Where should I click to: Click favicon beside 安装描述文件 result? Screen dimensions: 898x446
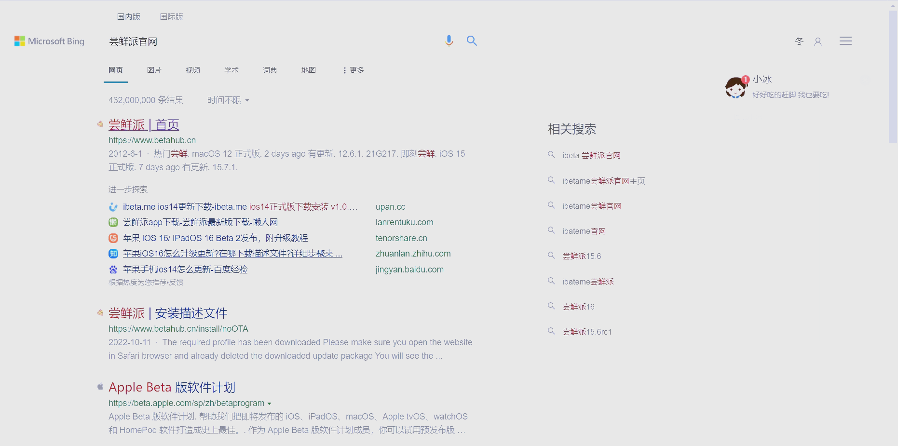pyautogui.click(x=100, y=312)
